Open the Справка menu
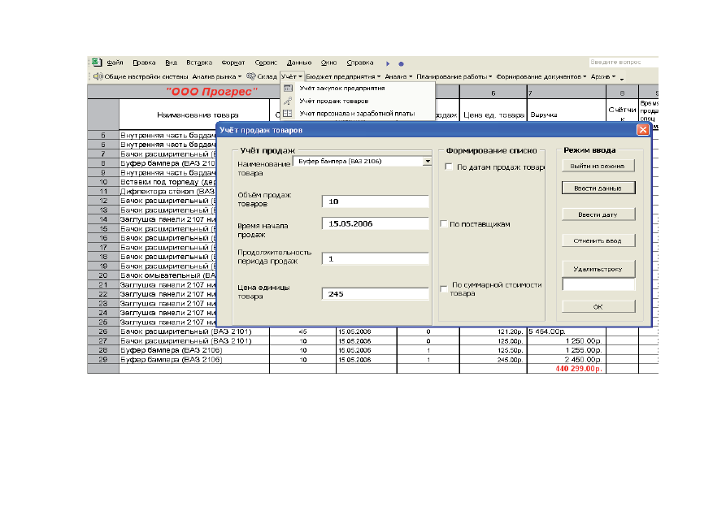The height and width of the screenshot is (511, 726). pyautogui.click(x=360, y=63)
